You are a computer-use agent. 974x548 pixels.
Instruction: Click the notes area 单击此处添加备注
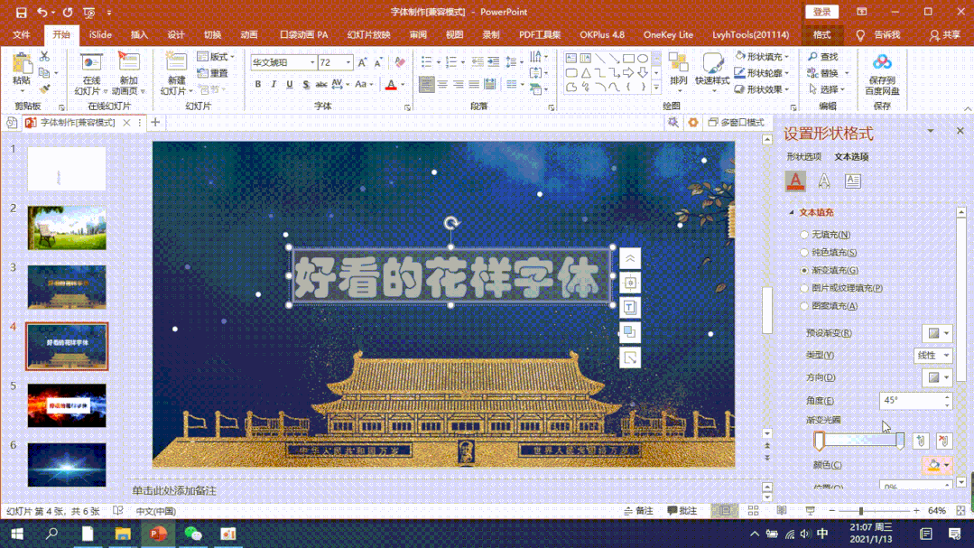174,490
